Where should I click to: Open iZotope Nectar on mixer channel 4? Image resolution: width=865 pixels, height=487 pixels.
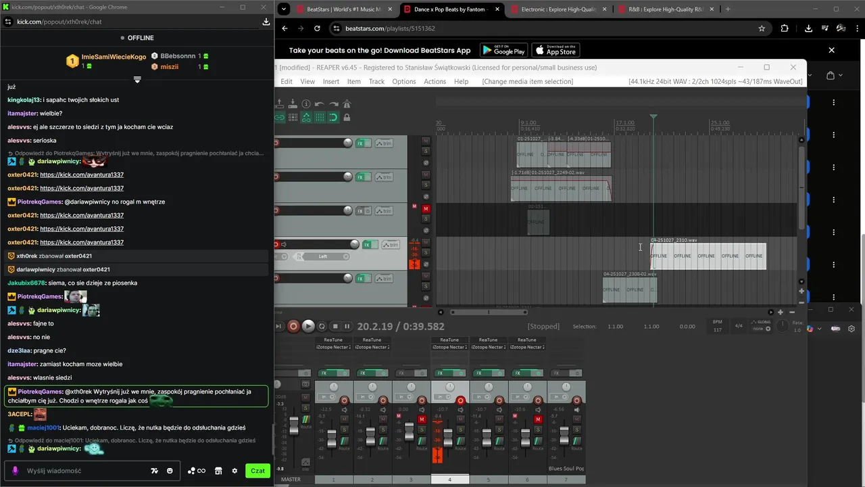coord(449,347)
